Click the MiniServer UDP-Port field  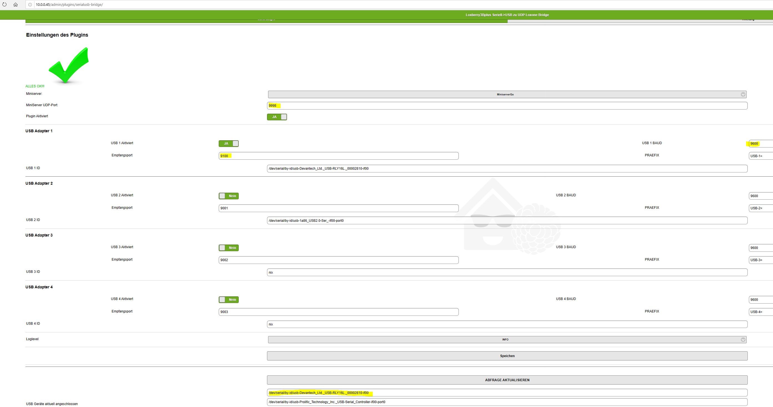(507, 106)
